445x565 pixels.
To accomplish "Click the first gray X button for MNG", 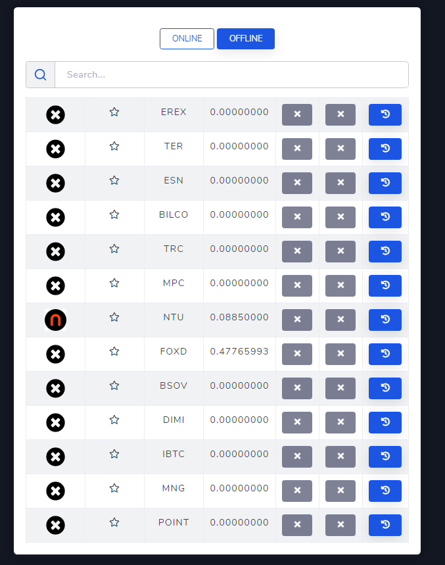I will (297, 491).
